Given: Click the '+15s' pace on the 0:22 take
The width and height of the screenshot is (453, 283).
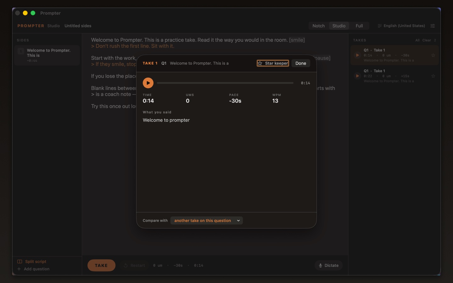Looking at the screenshot, I should click(x=405, y=76).
